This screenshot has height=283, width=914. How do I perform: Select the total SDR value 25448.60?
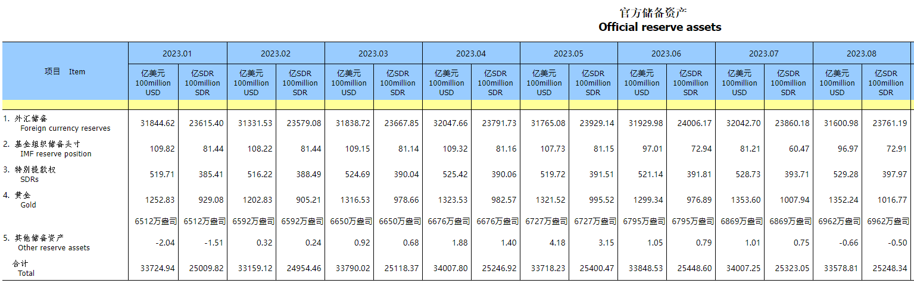point(694,269)
